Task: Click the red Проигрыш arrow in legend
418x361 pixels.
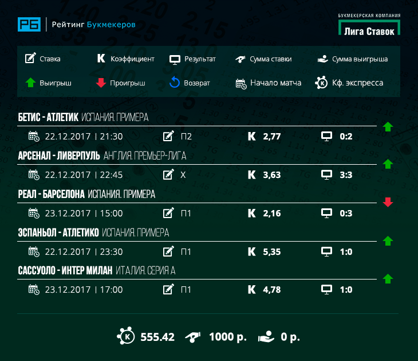Action: pyautogui.click(x=101, y=83)
